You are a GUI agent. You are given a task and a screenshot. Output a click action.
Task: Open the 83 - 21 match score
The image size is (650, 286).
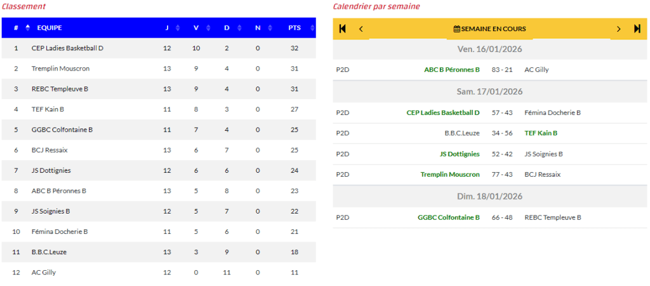point(501,69)
